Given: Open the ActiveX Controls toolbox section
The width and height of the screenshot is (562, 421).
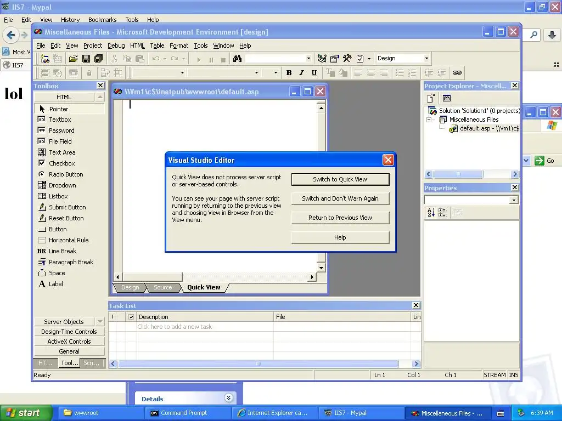Looking at the screenshot, I should 69,342.
